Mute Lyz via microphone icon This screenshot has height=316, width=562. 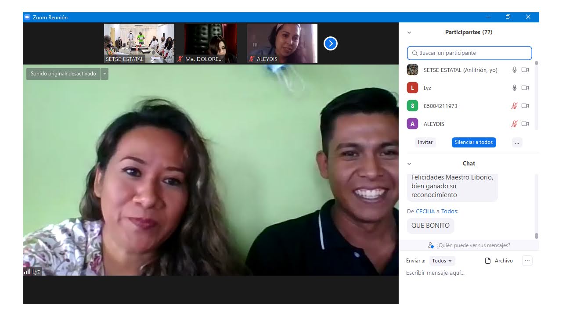click(515, 88)
